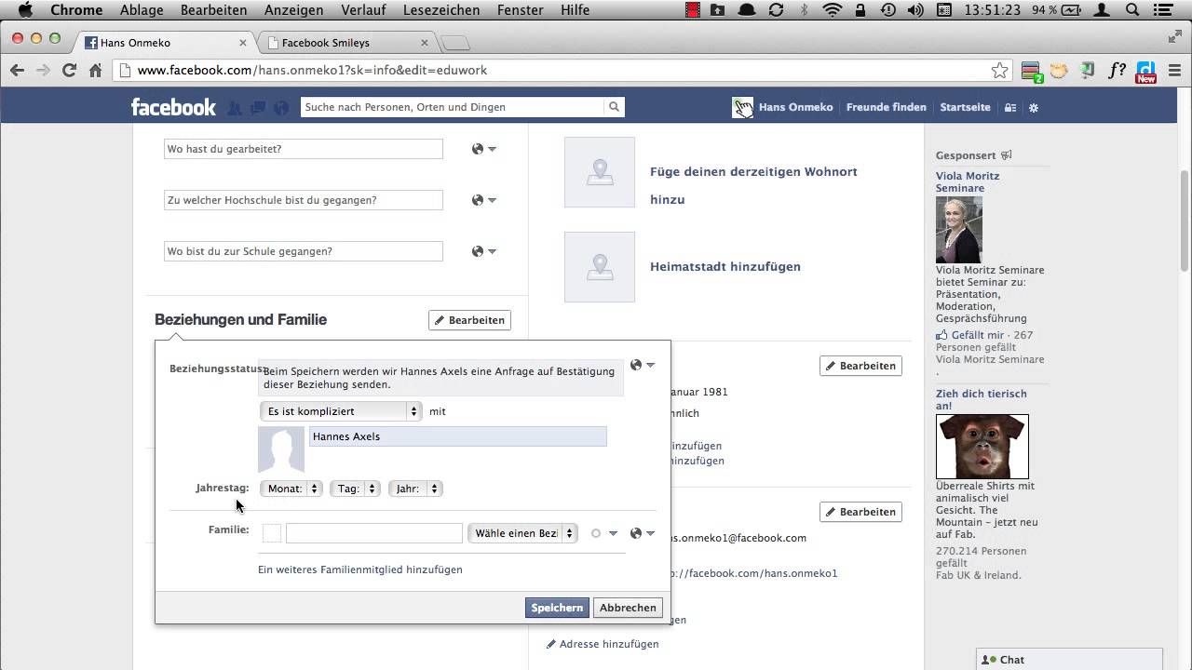The width and height of the screenshot is (1192, 670).
Task: Click the browser forward arrow
Action: [43, 70]
